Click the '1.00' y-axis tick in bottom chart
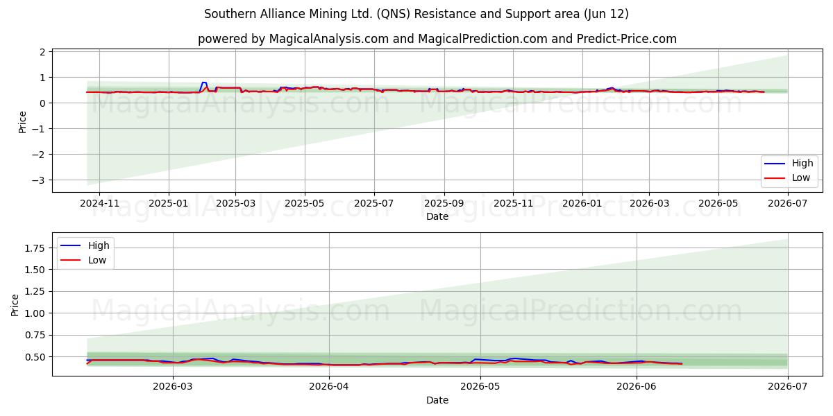Screen dimensions: 833x416 pos(36,313)
